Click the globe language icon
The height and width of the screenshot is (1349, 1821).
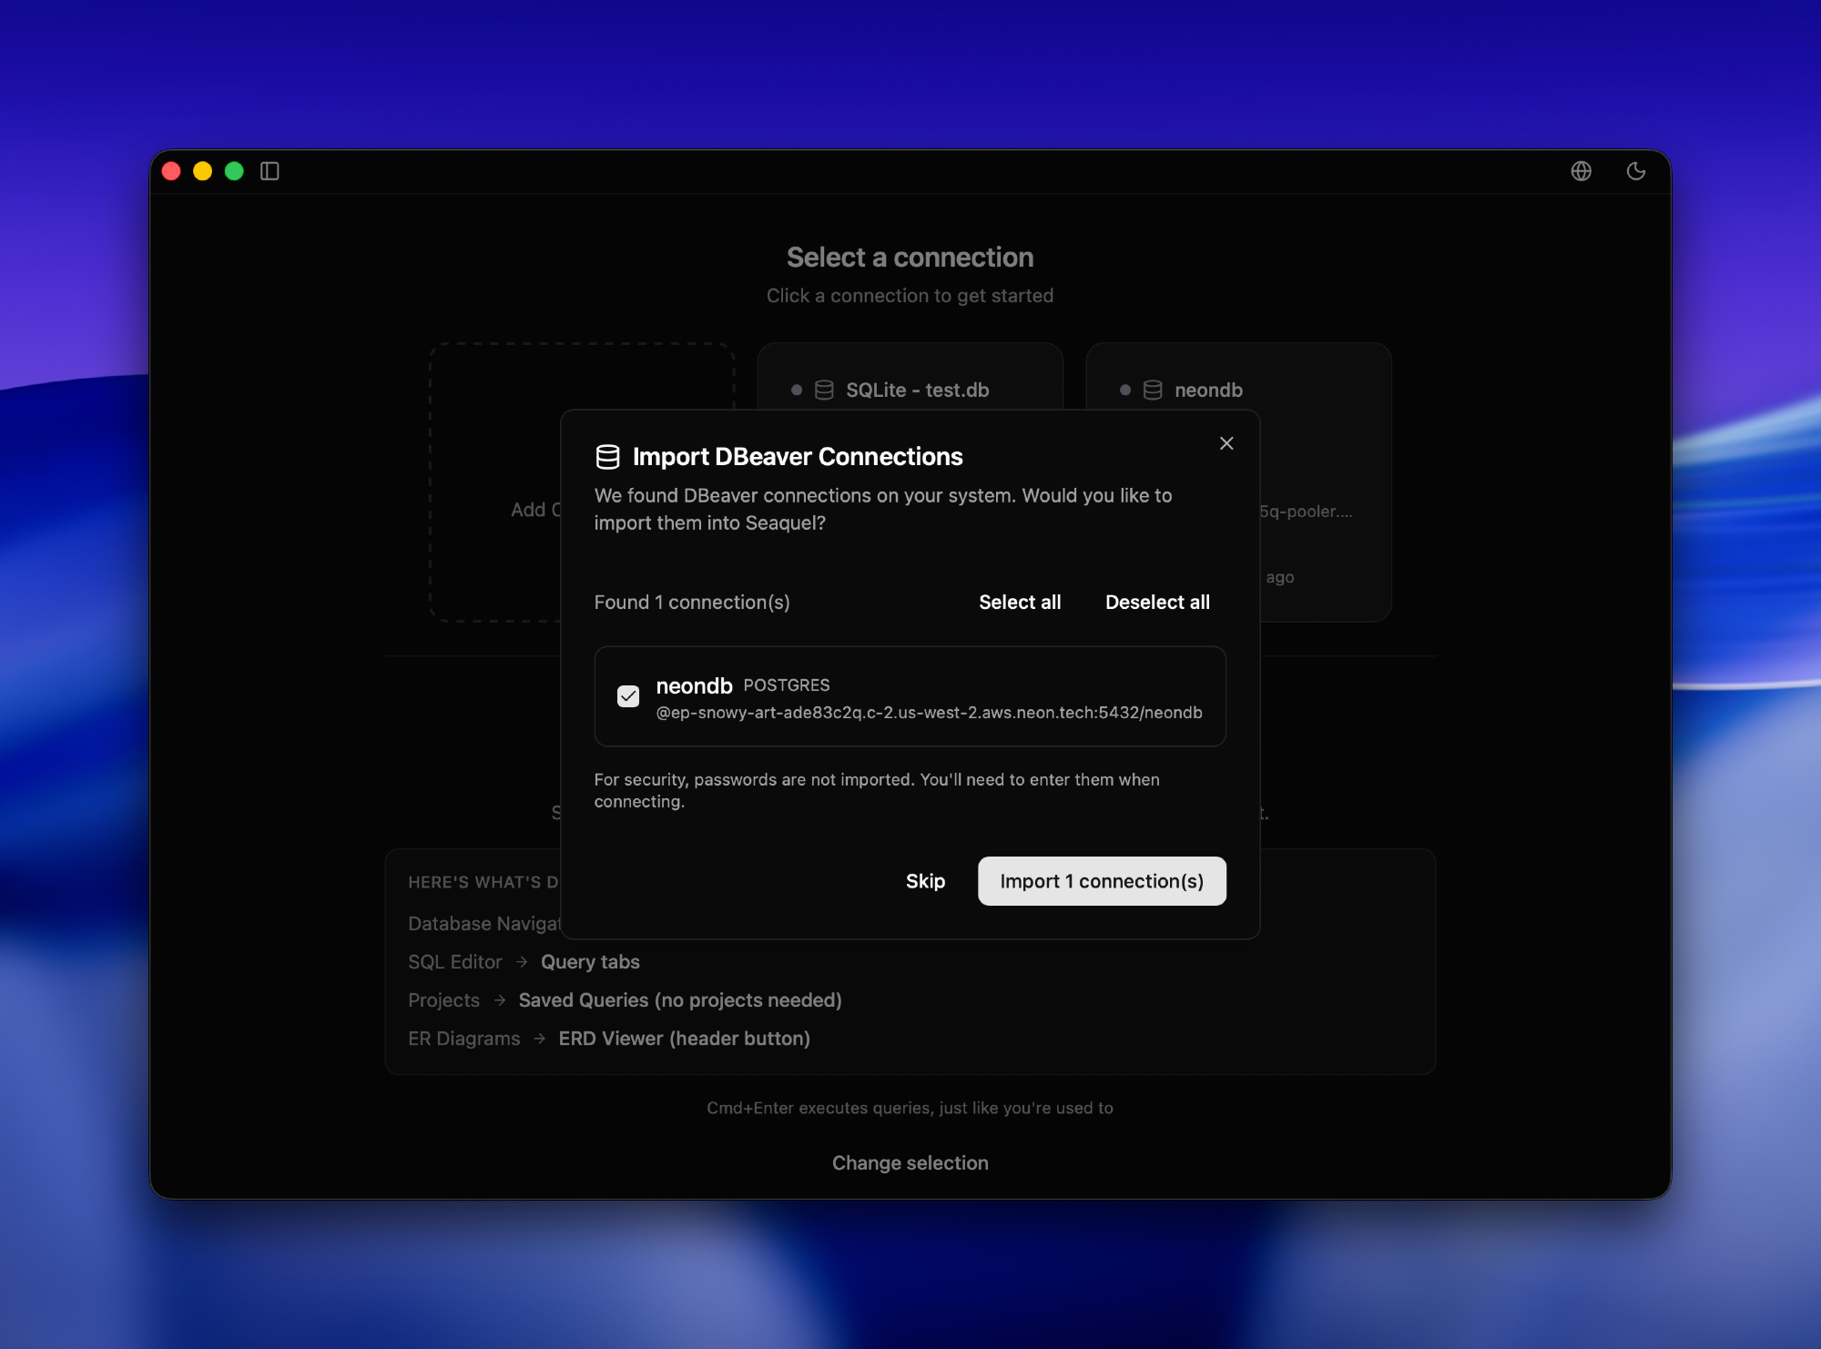click(x=1581, y=171)
